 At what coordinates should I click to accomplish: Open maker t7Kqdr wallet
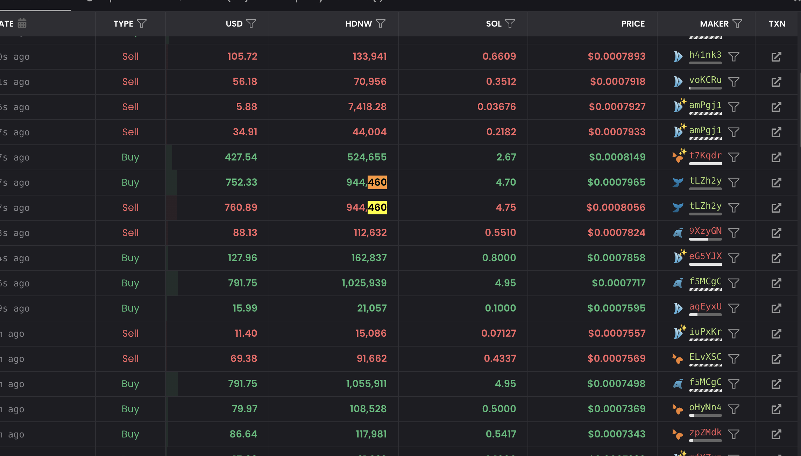tap(705, 156)
